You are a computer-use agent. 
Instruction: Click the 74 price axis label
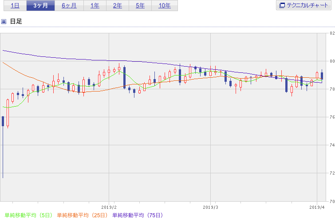(x=332, y=145)
